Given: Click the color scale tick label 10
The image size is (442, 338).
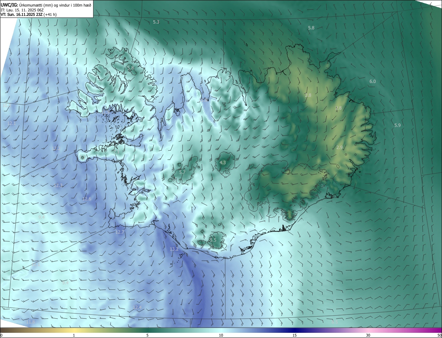Looking at the screenshot, I should coord(221,335).
